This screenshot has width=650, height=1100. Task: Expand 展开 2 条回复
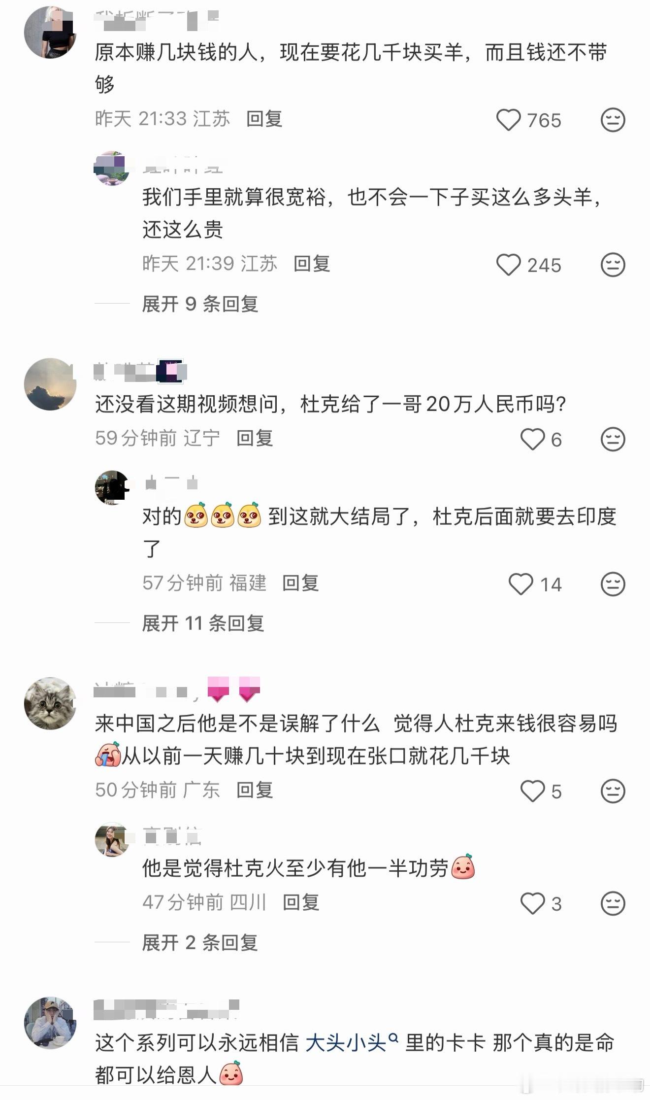[200, 943]
